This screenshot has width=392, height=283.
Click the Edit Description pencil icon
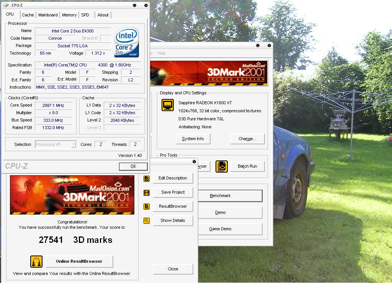click(x=147, y=178)
